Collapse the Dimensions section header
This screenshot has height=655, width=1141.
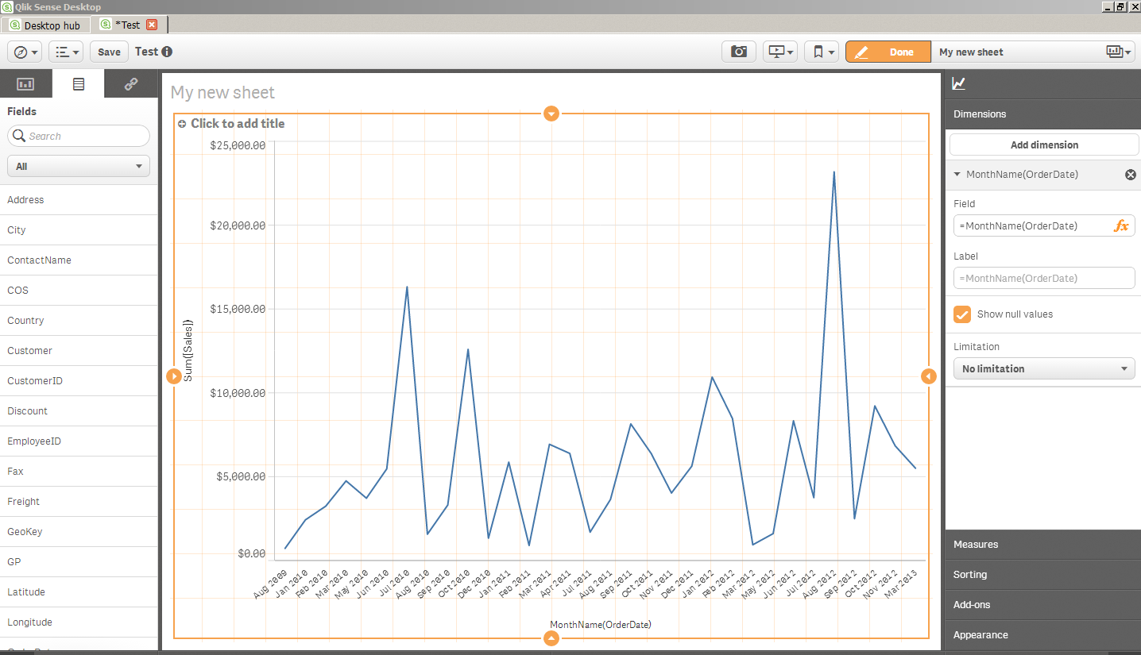(1043, 114)
